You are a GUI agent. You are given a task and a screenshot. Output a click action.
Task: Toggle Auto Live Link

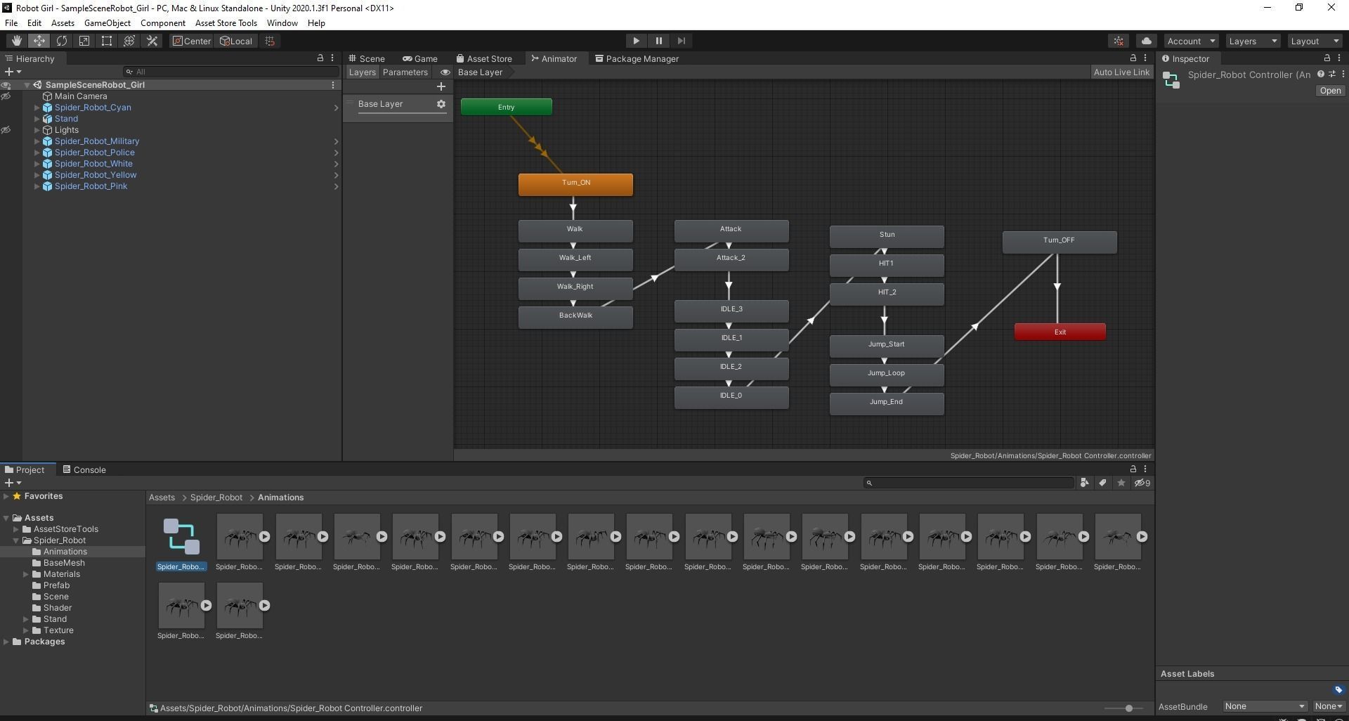click(x=1121, y=72)
